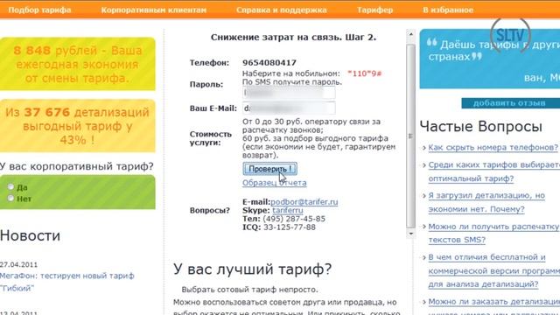Click the form scrollbar up arrow
The width and height of the screenshot is (560, 315).
pyautogui.click(x=410, y=34)
